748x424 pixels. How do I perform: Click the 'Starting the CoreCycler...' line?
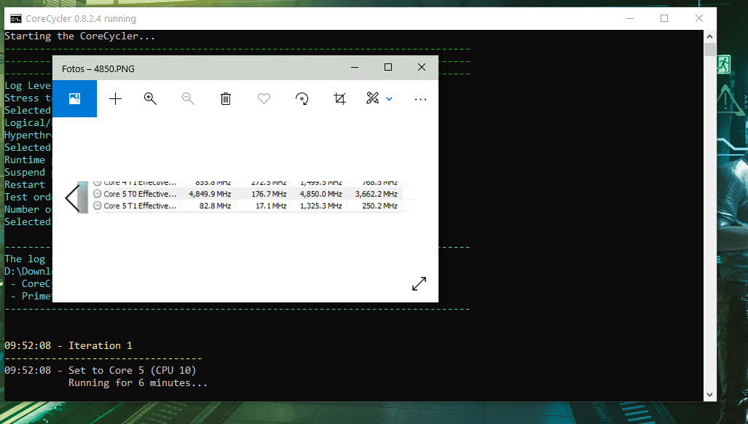79,36
